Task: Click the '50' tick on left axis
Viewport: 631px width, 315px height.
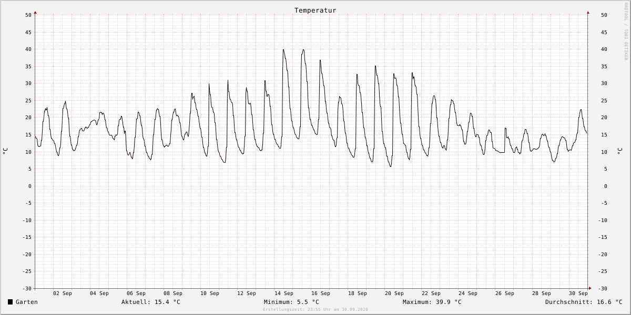Action: pyautogui.click(x=28, y=15)
